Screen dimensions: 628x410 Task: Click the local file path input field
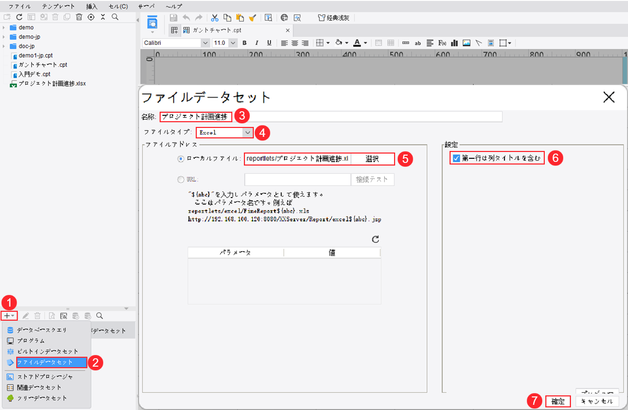(x=297, y=159)
